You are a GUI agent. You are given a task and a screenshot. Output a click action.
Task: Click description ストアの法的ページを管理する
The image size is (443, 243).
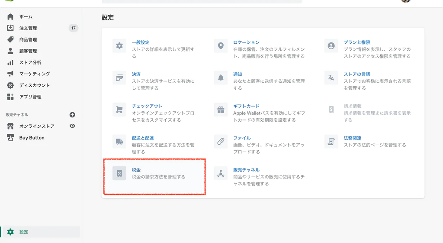coord(375,145)
